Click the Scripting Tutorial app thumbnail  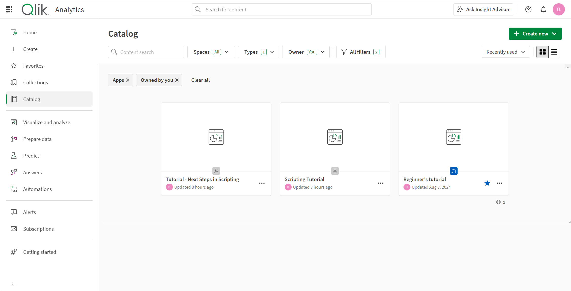(x=334, y=137)
